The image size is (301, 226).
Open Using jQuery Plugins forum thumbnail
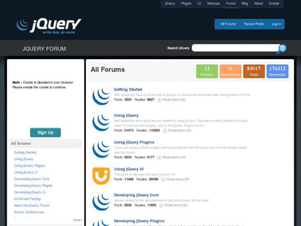click(x=101, y=149)
